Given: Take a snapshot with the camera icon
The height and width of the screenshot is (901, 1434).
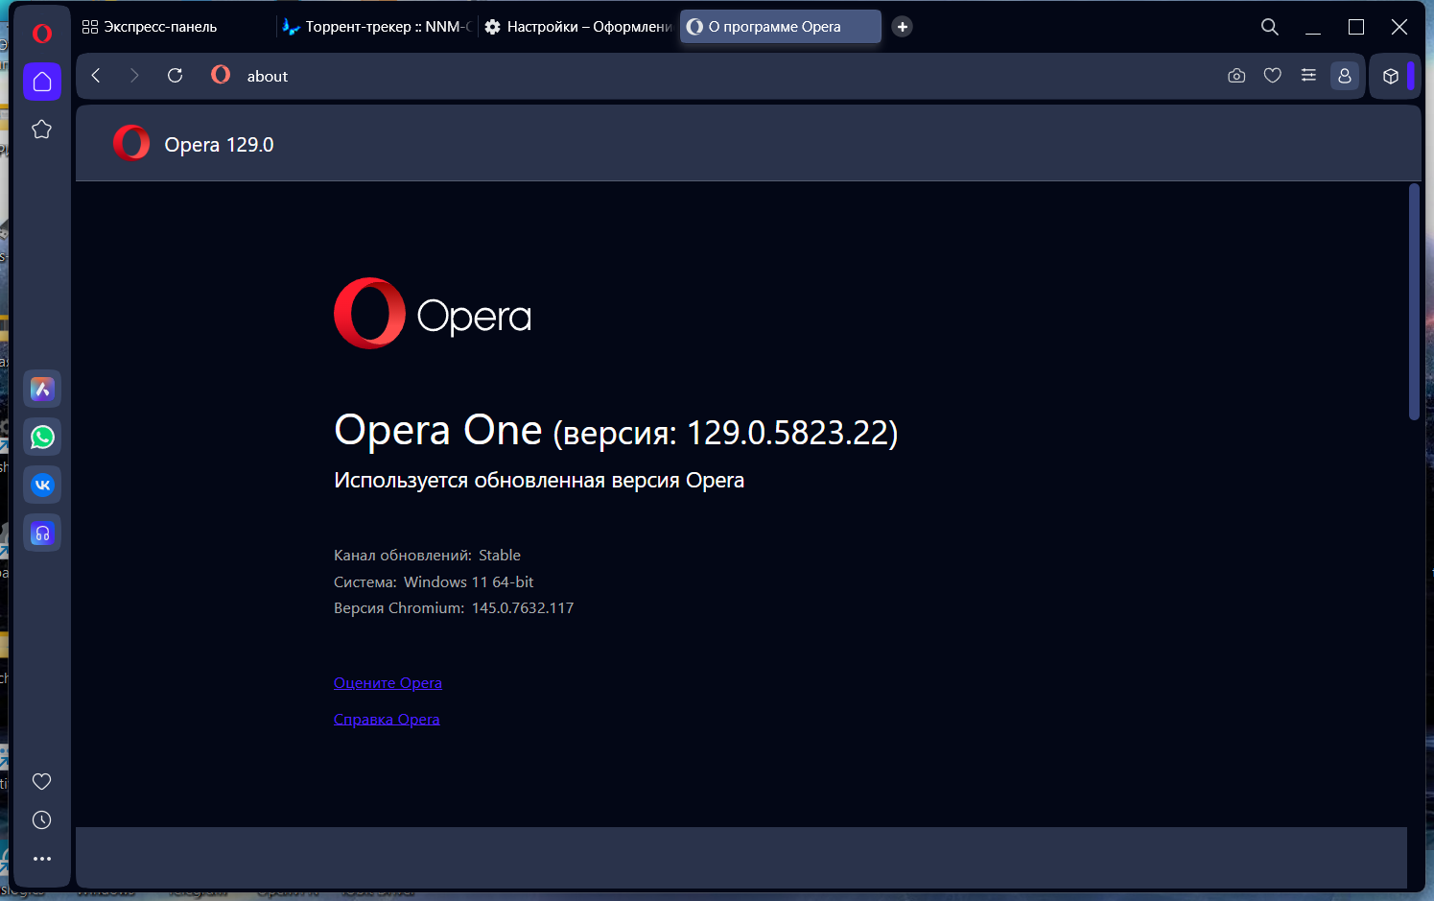Looking at the screenshot, I should [x=1236, y=76].
